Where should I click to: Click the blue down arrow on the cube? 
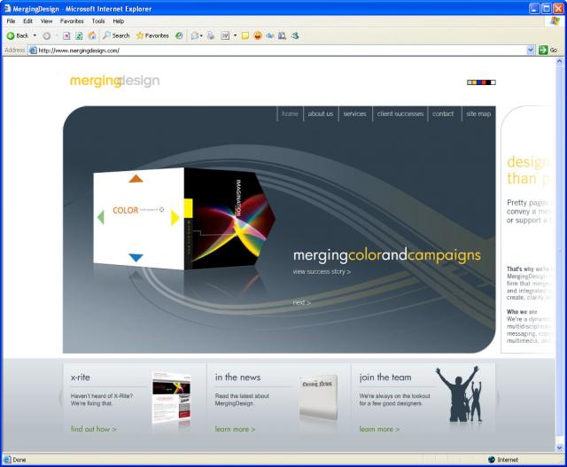pyautogui.click(x=136, y=258)
